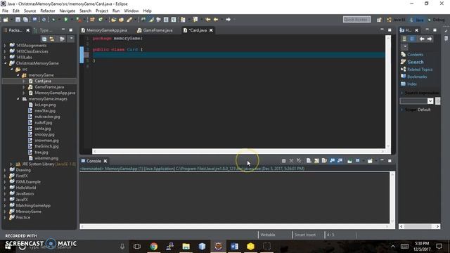The image size is (450, 253).
Task: Click the Forward navigation arrow in main toolbar
Action: pos(229,20)
